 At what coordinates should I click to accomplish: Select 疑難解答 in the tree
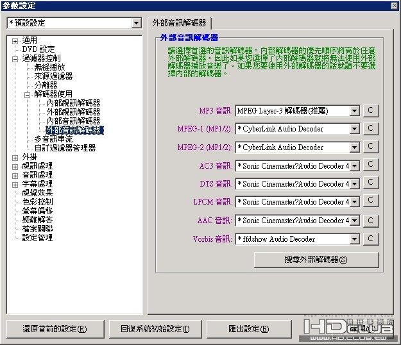point(37,220)
